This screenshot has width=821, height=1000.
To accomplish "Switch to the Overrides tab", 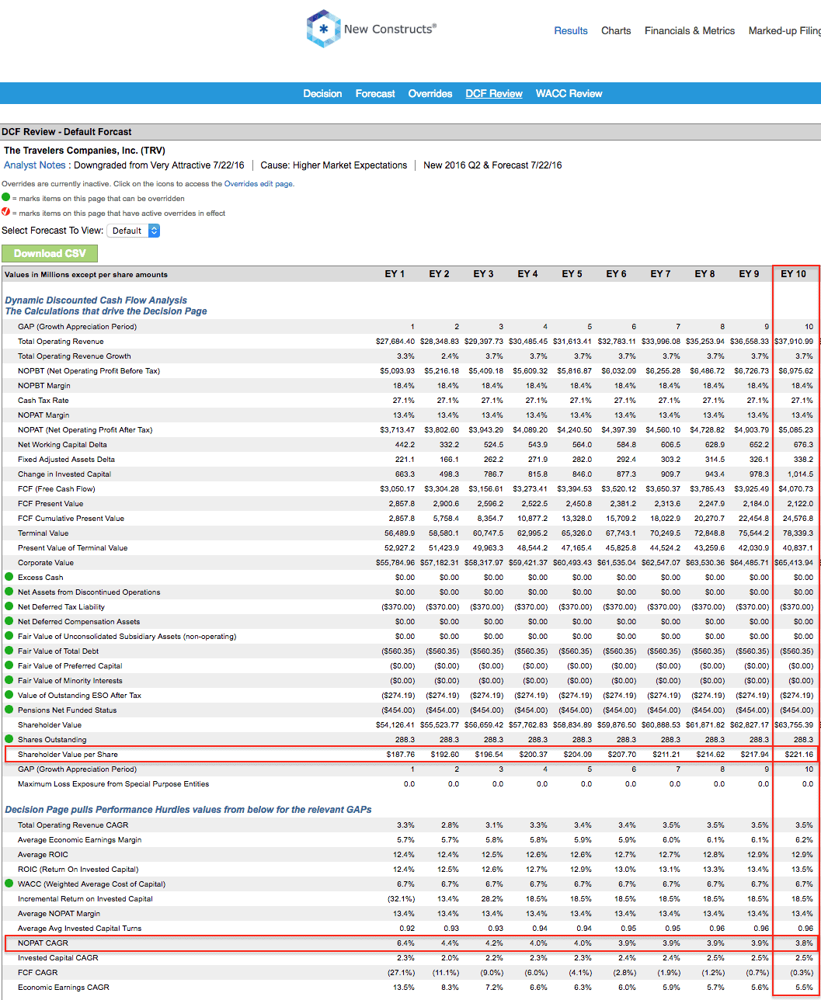I will click(430, 93).
